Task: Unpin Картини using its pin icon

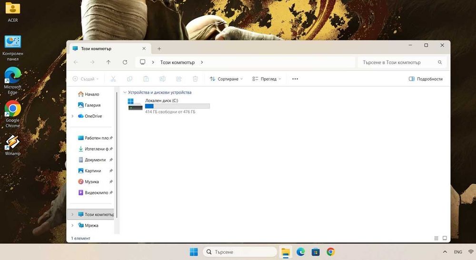Action: [x=111, y=170]
